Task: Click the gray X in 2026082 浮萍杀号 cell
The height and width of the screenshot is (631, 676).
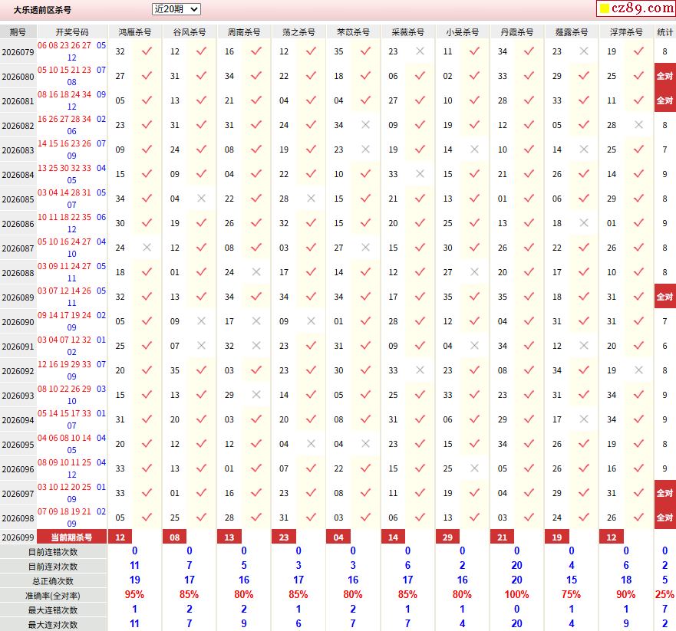Action: (x=638, y=125)
